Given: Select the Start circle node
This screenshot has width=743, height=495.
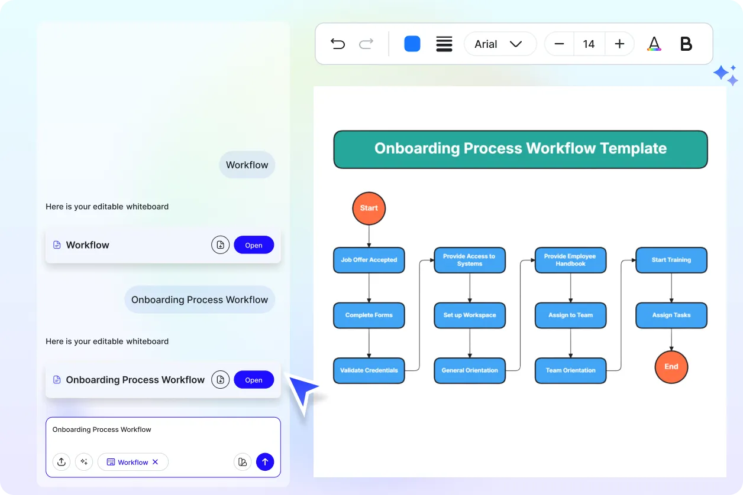Looking at the screenshot, I should (369, 208).
